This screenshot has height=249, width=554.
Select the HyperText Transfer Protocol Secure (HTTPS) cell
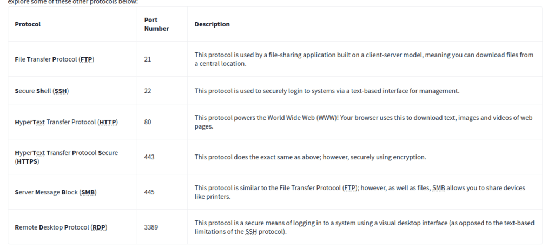tap(66, 157)
